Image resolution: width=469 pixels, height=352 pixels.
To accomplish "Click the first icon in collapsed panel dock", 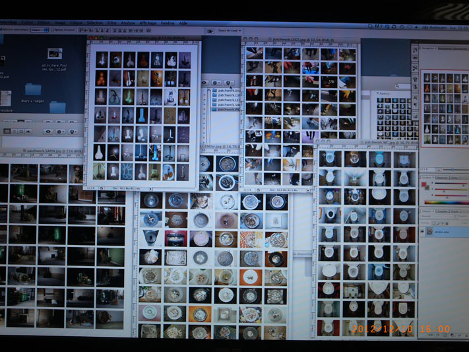I will click(x=415, y=50).
